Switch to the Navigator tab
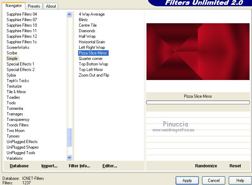 pyautogui.click(x=14, y=6)
